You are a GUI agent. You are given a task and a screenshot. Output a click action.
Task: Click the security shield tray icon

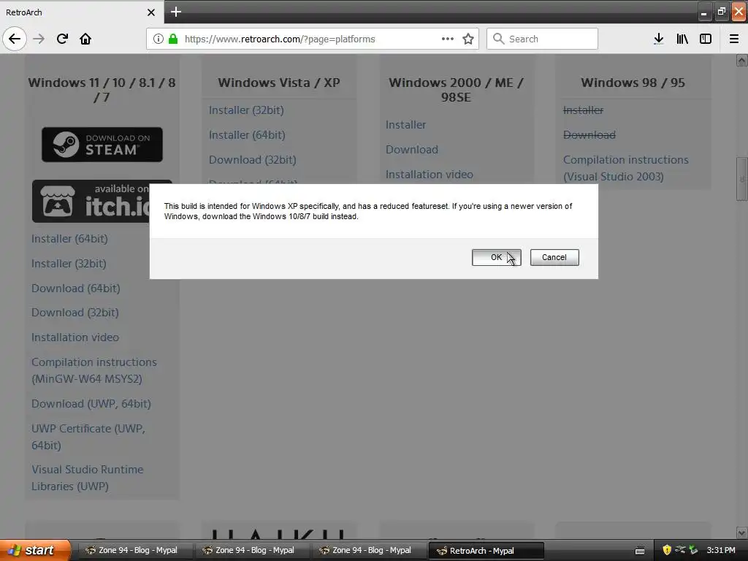[666, 550]
